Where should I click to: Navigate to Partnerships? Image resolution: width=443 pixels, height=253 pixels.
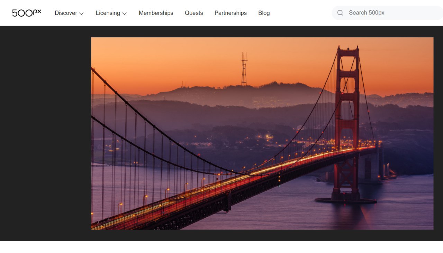tap(230, 13)
